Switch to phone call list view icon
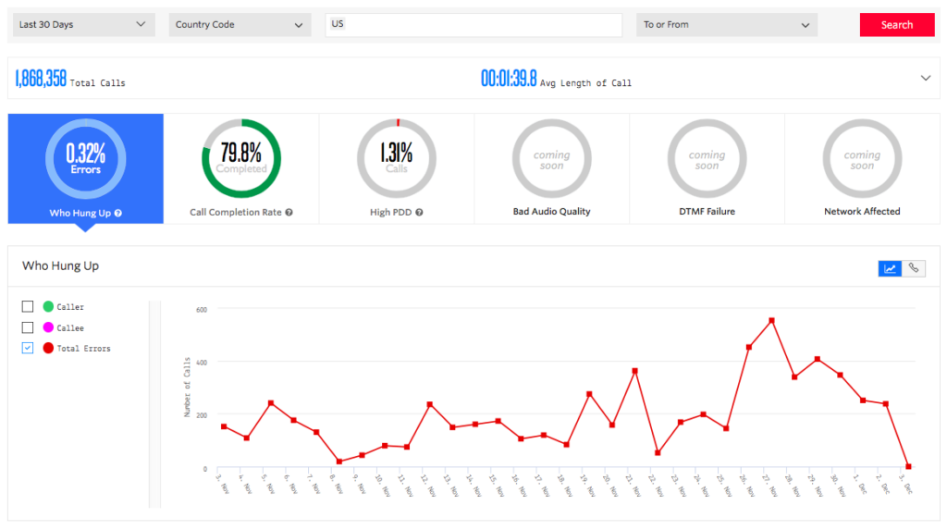The image size is (947, 530). (x=914, y=268)
